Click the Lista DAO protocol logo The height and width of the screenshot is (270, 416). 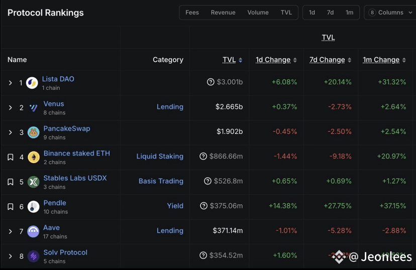[32, 83]
